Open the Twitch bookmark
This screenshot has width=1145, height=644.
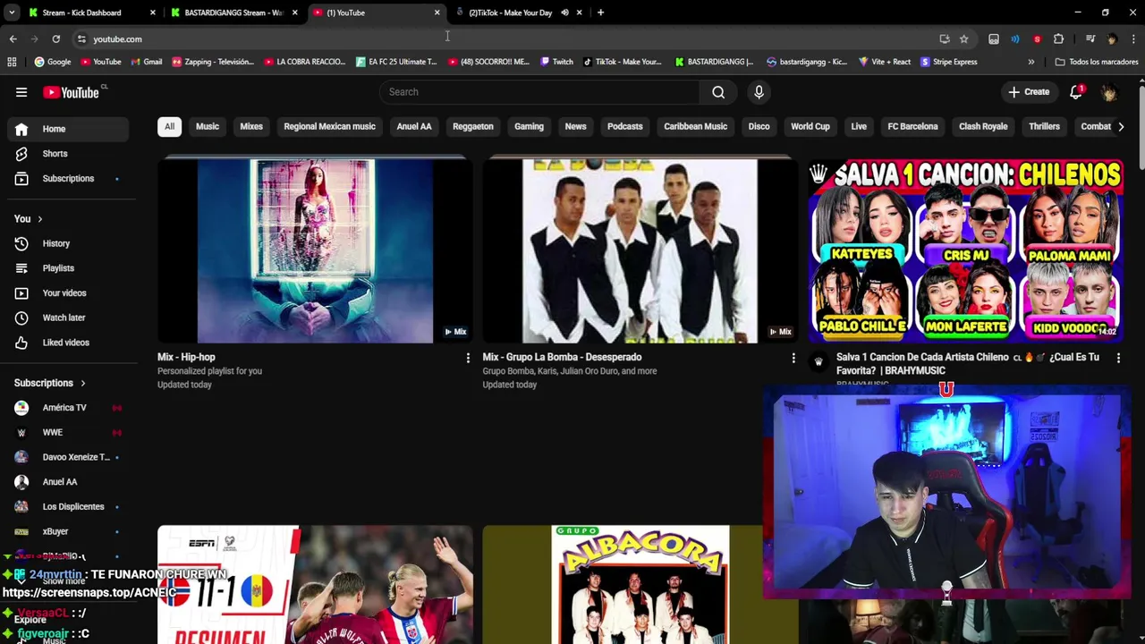[556, 62]
